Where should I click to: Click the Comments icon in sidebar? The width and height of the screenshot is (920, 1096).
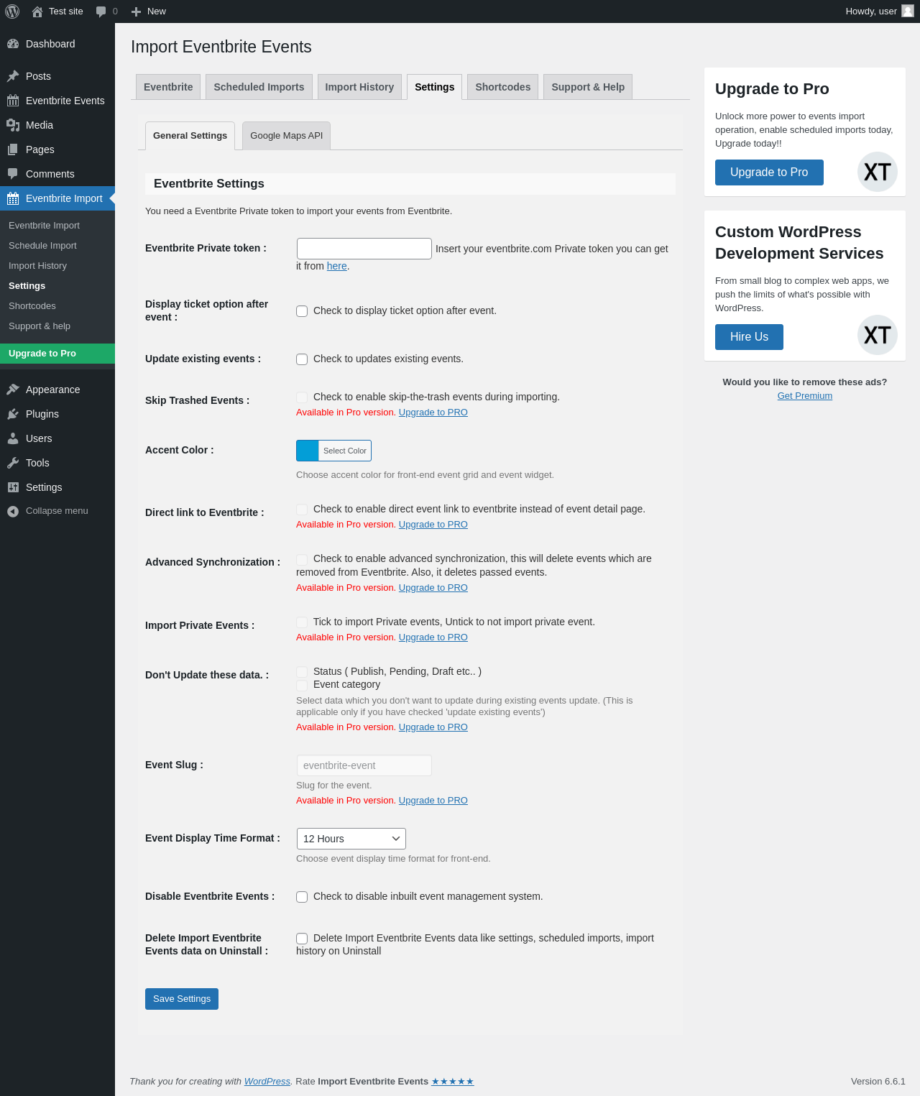[x=13, y=174]
